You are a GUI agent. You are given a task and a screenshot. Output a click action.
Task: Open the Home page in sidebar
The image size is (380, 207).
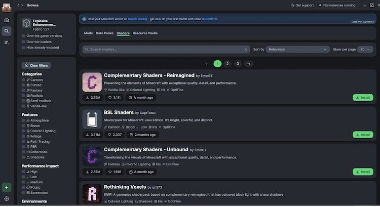(x=7, y=20)
